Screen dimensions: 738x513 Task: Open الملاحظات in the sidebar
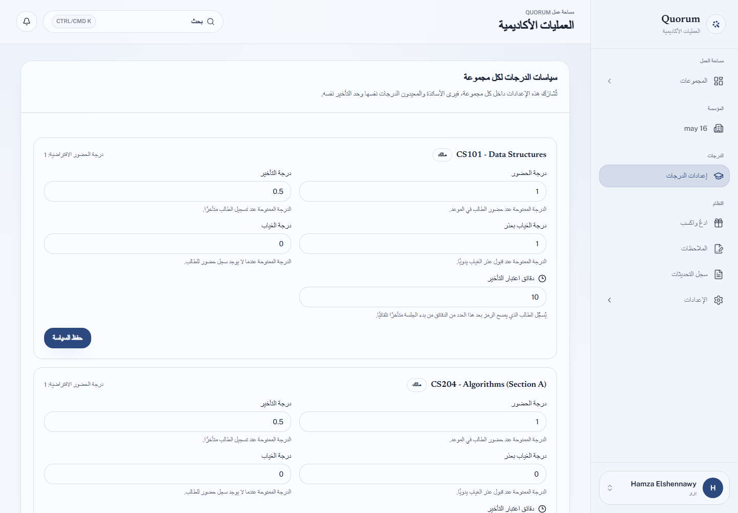(664, 249)
